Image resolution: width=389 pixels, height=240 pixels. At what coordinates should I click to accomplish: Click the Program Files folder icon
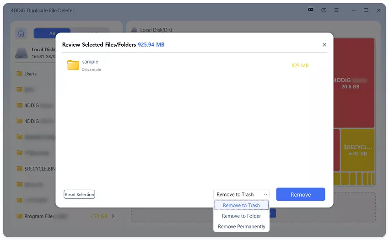tap(19, 216)
